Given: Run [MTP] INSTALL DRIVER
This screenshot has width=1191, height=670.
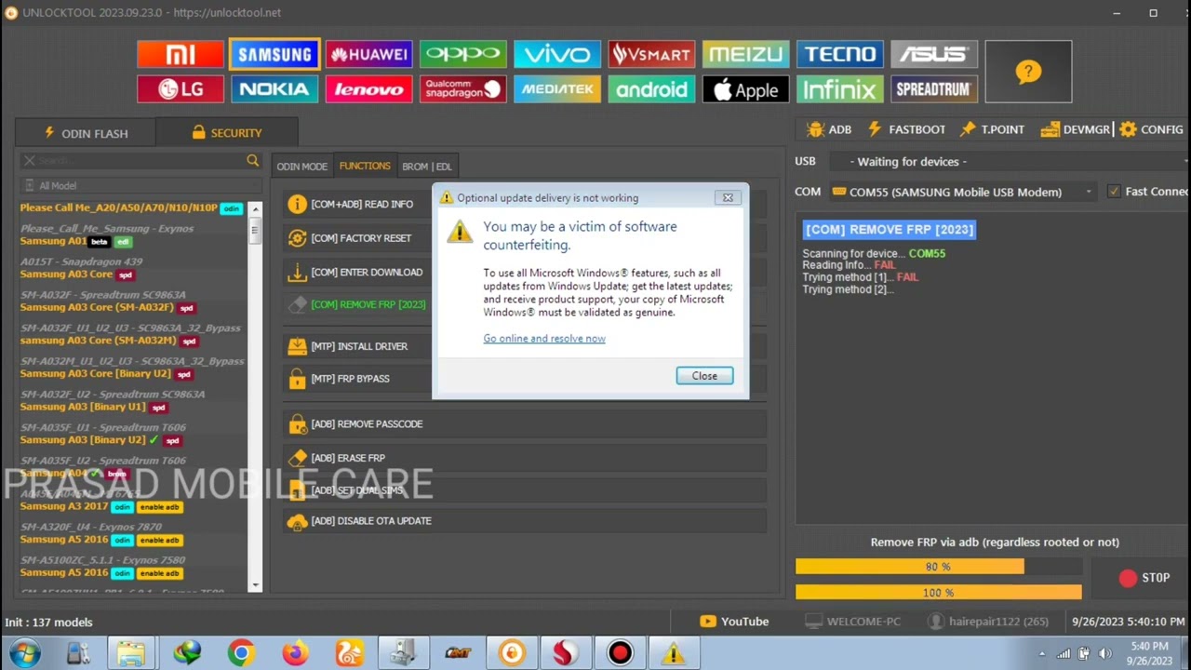Looking at the screenshot, I should (358, 346).
